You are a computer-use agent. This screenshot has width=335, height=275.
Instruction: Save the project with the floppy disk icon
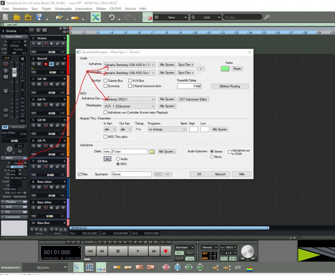point(39,17)
